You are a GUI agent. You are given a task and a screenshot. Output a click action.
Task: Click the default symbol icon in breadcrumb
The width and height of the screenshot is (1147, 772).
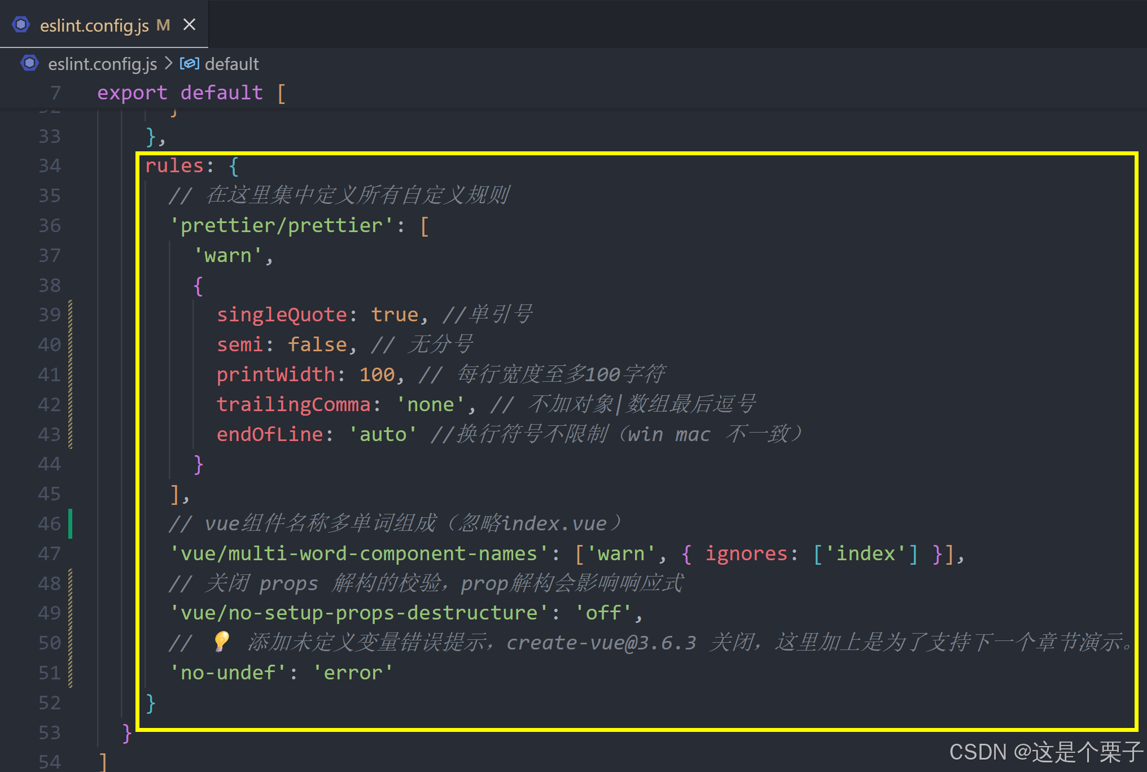(189, 63)
